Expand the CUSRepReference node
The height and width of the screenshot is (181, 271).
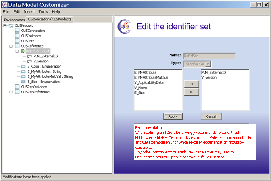(11, 92)
